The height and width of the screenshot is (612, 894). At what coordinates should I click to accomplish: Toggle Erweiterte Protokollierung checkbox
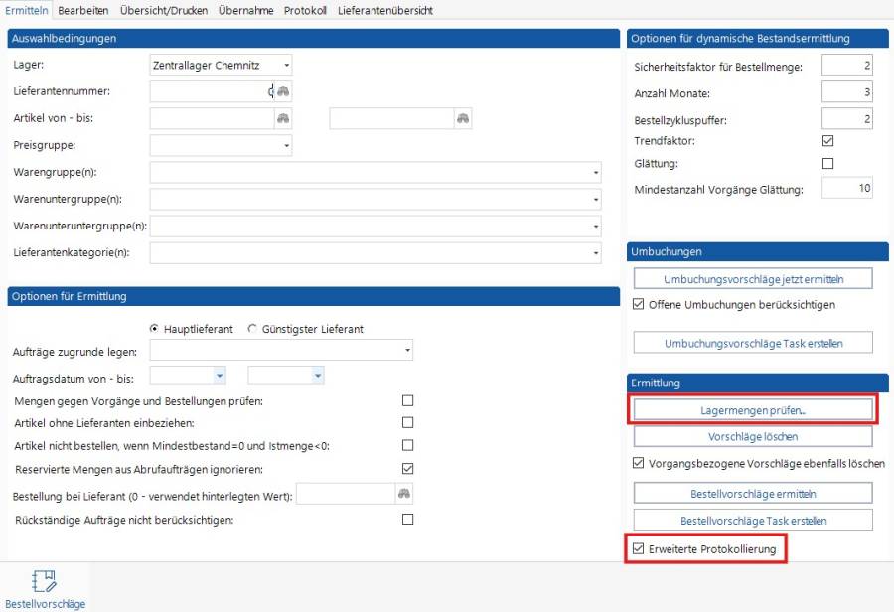tap(639, 547)
